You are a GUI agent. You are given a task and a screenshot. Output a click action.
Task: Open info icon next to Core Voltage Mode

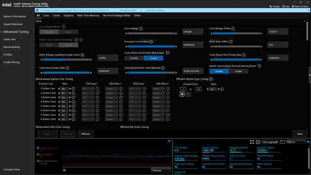pyautogui.click(x=64, y=26)
